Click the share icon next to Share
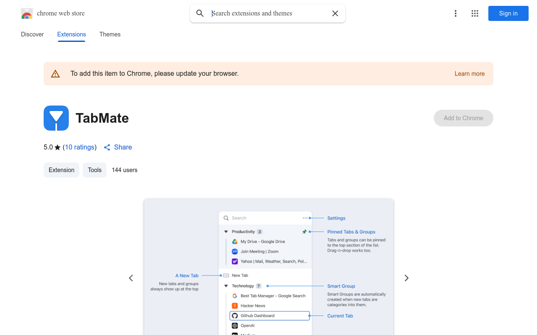 click(x=107, y=147)
